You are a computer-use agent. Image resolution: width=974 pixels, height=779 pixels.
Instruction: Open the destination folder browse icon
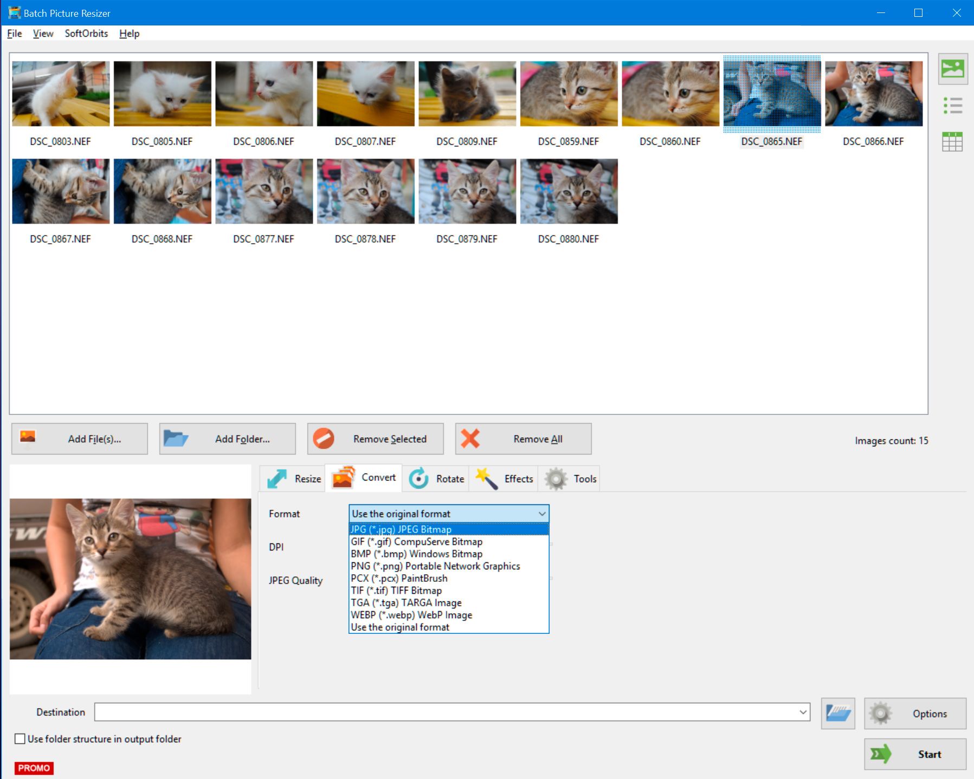tap(838, 713)
